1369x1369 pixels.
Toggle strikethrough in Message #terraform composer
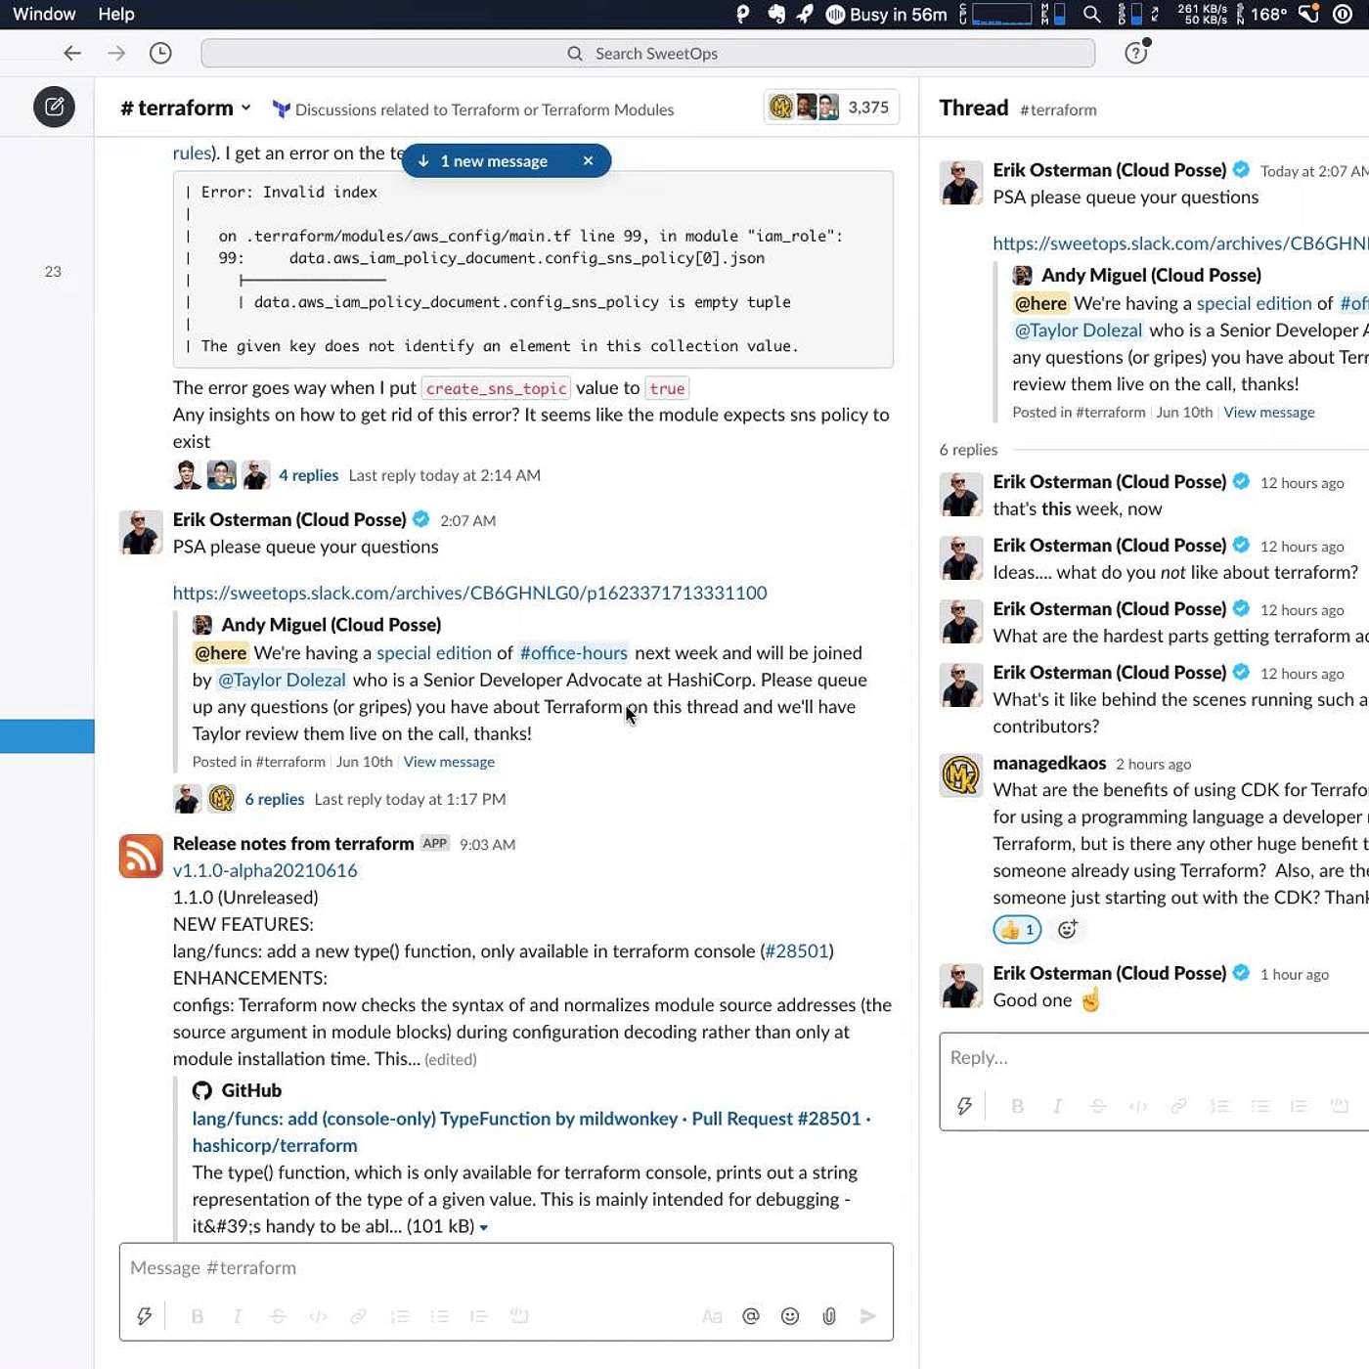278,1316
